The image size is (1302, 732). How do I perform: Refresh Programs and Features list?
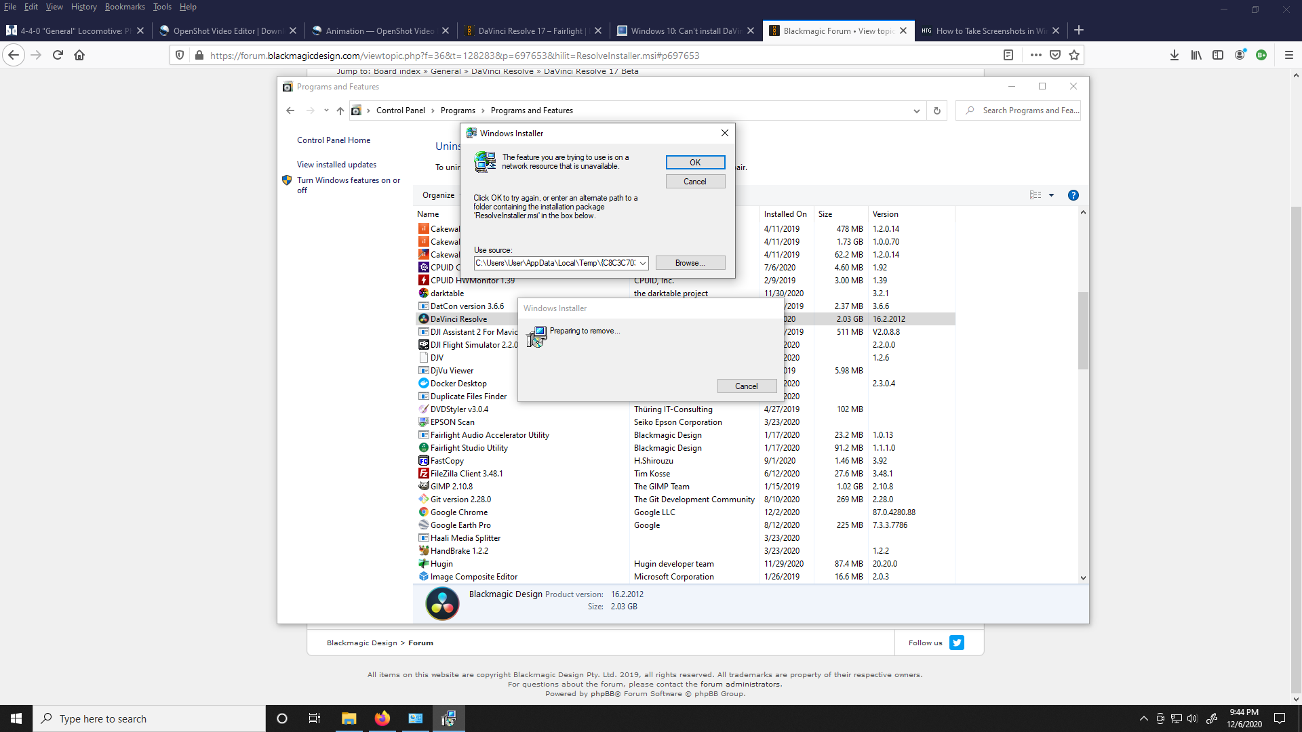[x=937, y=110]
